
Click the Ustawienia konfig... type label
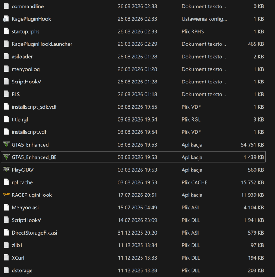pos(204,19)
